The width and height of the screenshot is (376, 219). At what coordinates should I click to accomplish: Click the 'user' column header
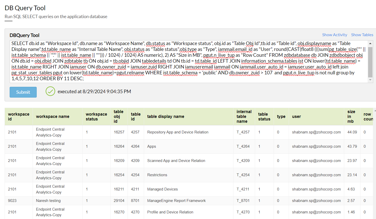pos(297,117)
